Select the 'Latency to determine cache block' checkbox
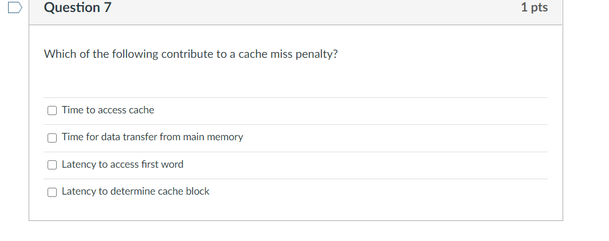The image size is (609, 241). coord(52,192)
